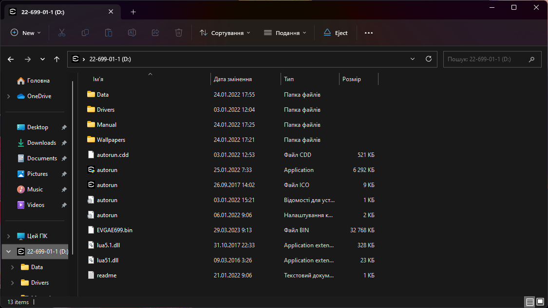Expand the Цей ПК tree node
Viewport: 548px width, 308px height.
(x=8, y=236)
